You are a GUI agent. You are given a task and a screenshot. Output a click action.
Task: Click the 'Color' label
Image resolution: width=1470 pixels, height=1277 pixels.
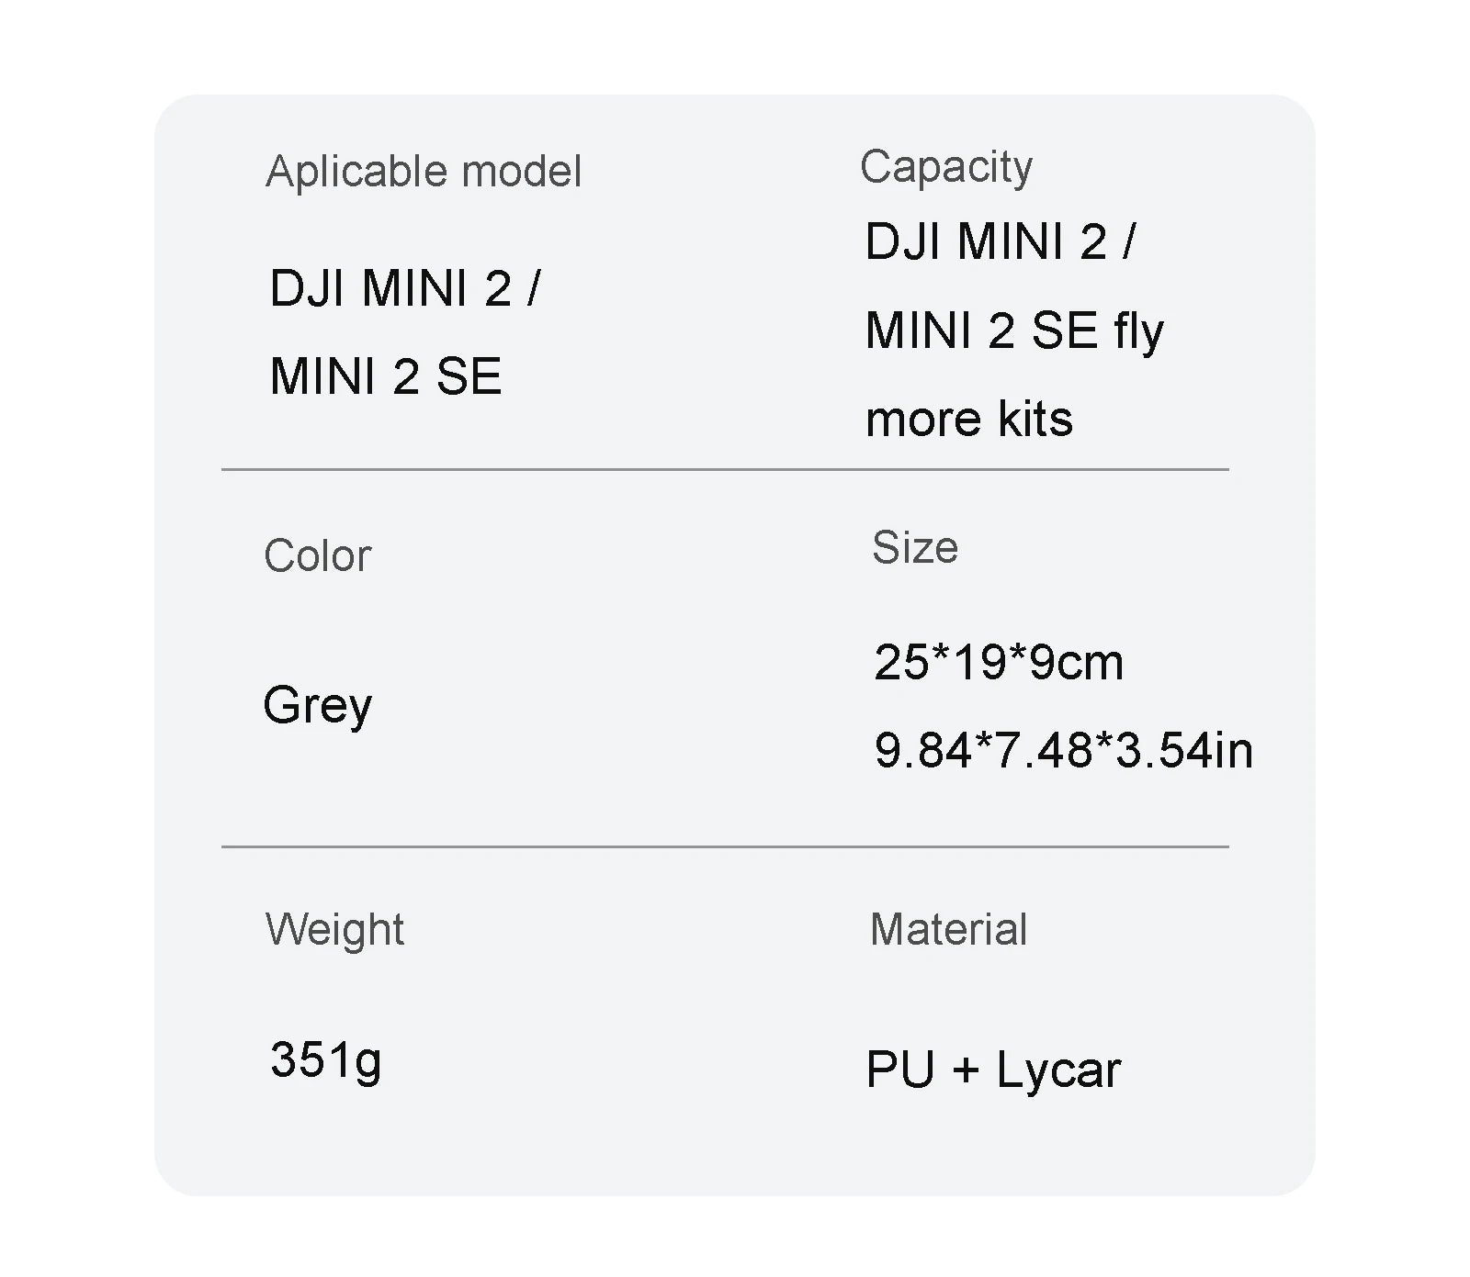[x=318, y=555]
